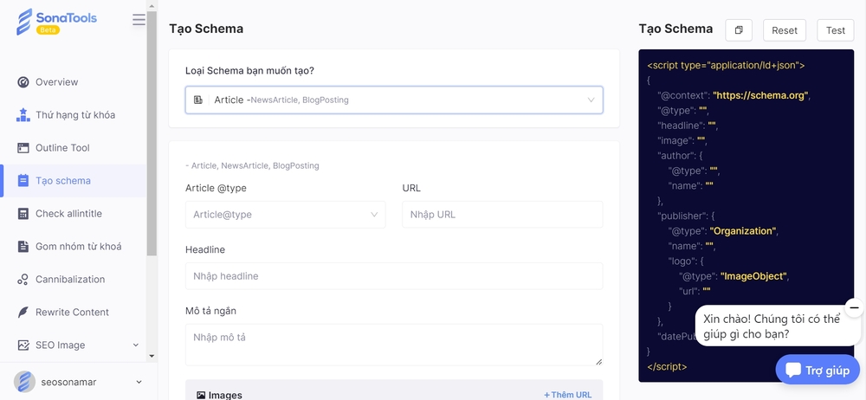Click the Trợ giúp chat bubble icon
This screenshot has width=866, height=400.
tap(793, 371)
